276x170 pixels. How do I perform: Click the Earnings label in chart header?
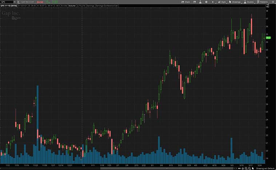click(90, 6)
